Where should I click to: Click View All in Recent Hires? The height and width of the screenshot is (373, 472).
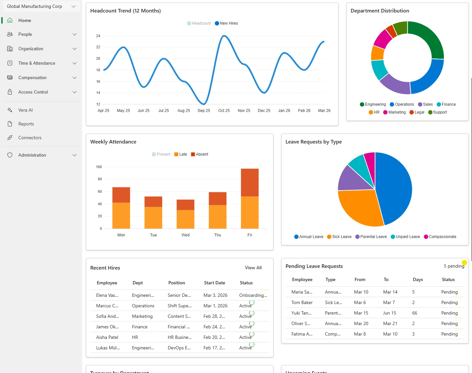253,268
